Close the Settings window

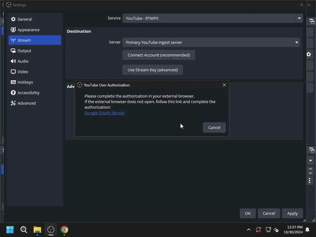click(x=301, y=5)
